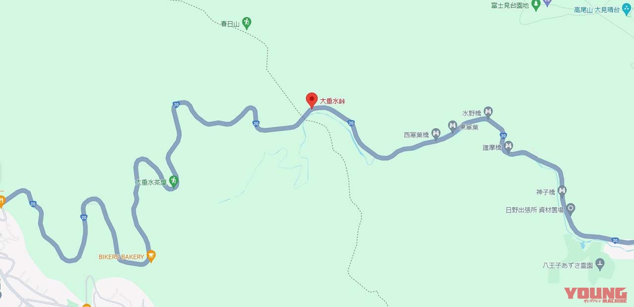This screenshot has height=307, width=634.
Task: Select the 春日山 hiking icon
Action: tap(247, 22)
